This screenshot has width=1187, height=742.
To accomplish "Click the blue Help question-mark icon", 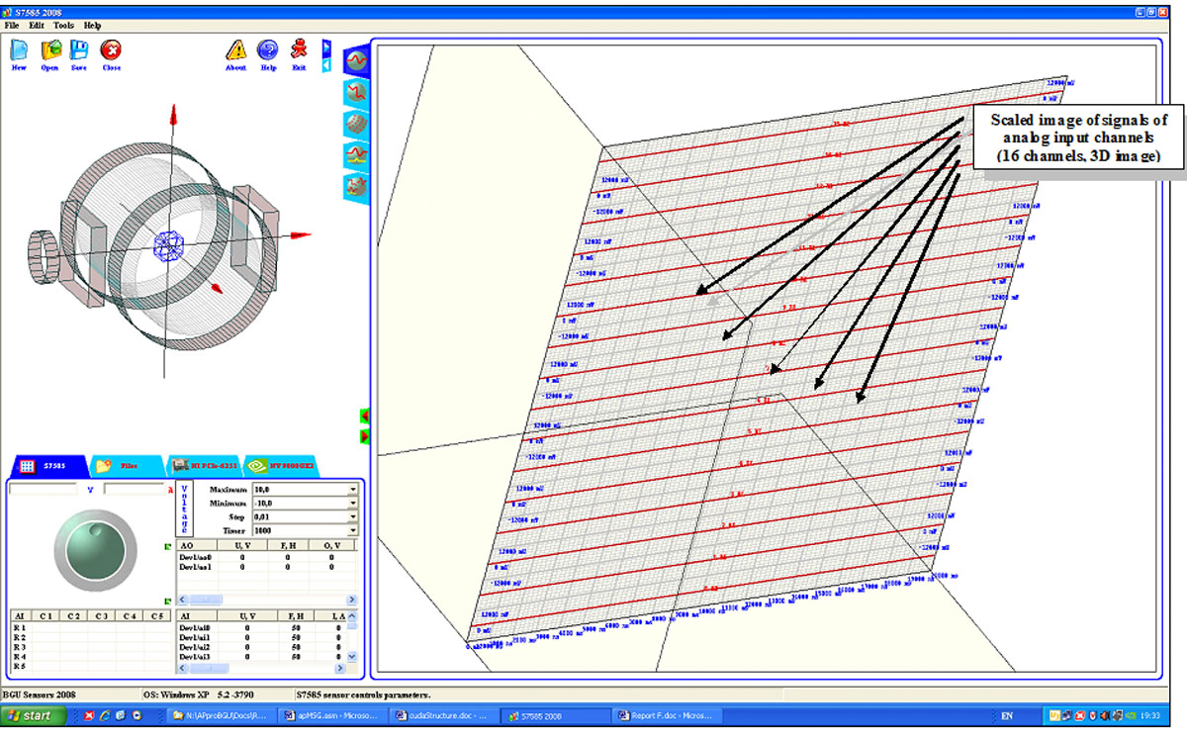I will [267, 50].
